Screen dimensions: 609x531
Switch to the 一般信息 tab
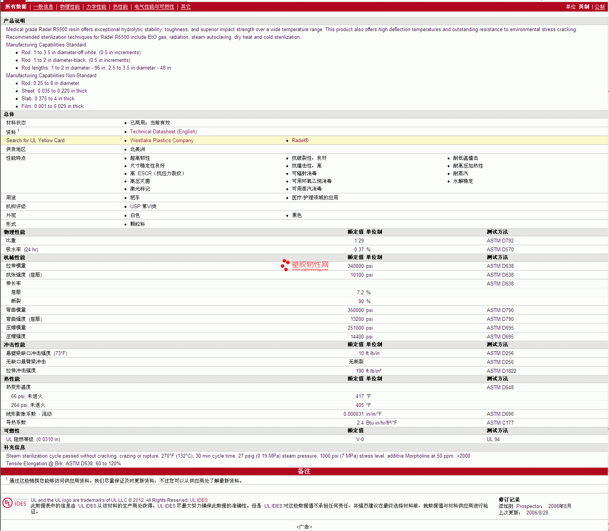pyautogui.click(x=43, y=7)
